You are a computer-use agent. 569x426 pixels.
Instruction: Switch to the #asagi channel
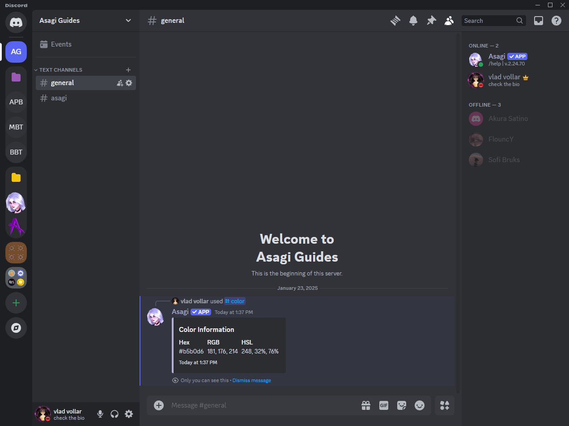tap(85, 98)
